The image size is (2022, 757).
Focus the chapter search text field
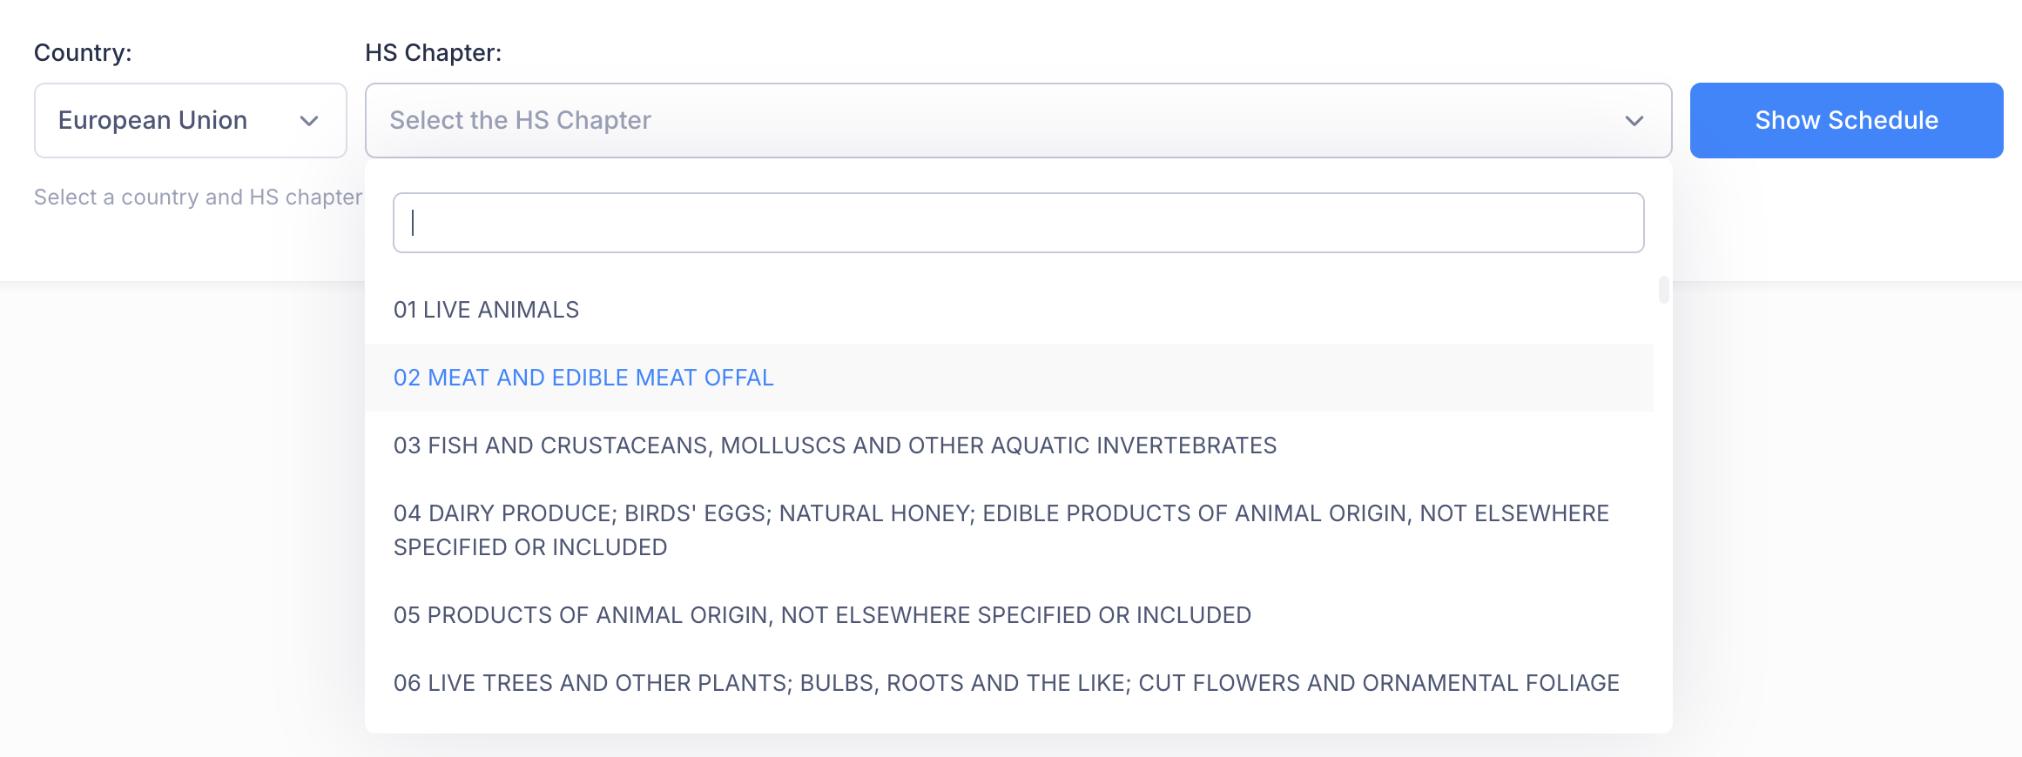tap(1018, 223)
